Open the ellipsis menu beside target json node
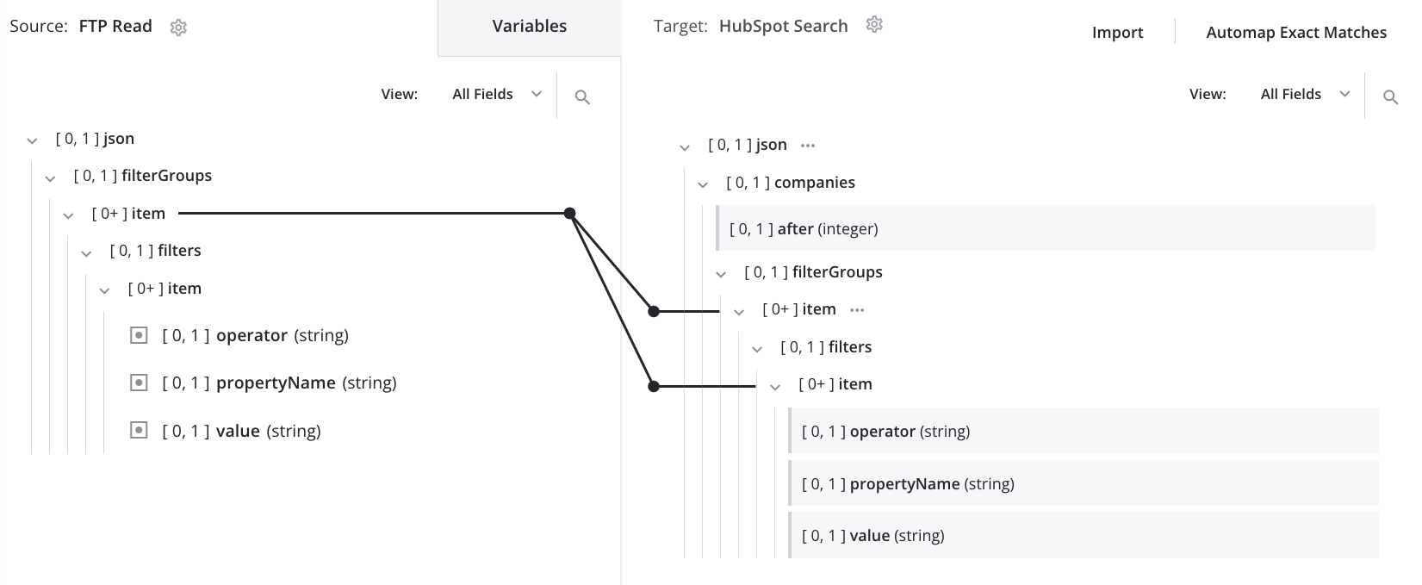The image size is (1422, 585). pyautogui.click(x=807, y=145)
